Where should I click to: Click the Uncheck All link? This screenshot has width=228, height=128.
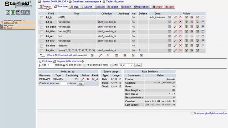[66, 55]
